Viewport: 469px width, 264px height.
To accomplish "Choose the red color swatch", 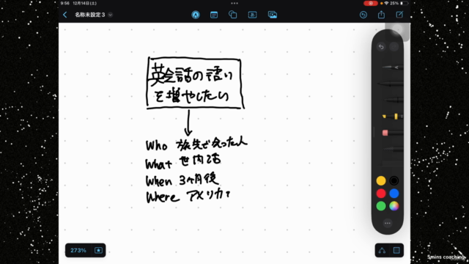I will (x=381, y=194).
